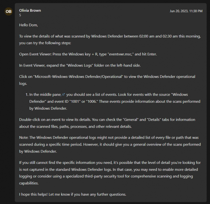Viewport: 210px width, 204px height.
Task: Click the 'Double-click on an event' paragraph
Action: tap(107, 123)
